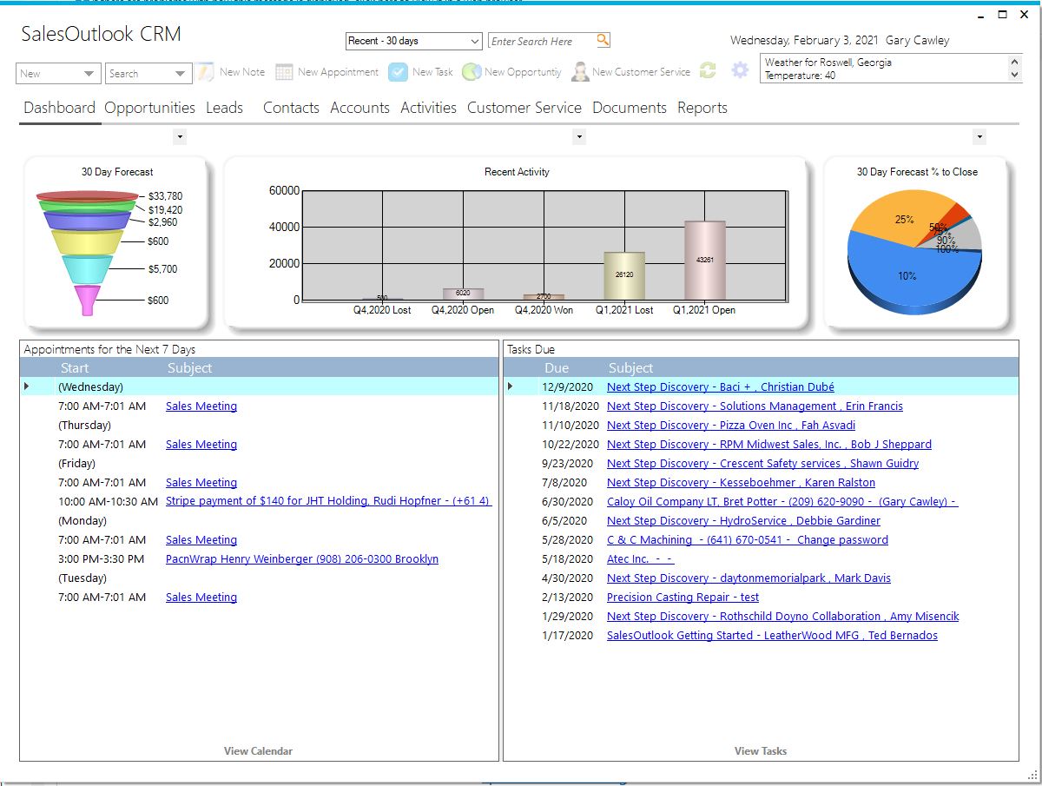Open the New dropdown on the toolbar

pyautogui.click(x=90, y=73)
